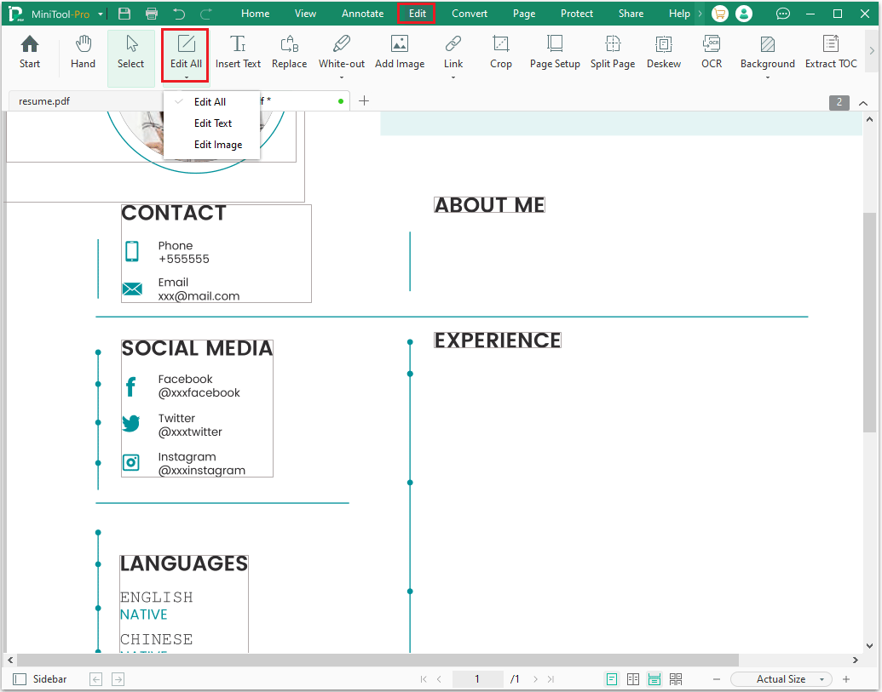The width and height of the screenshot is (882, 692).
Task: Open the Convert menu tab
Action: (470, 14)
